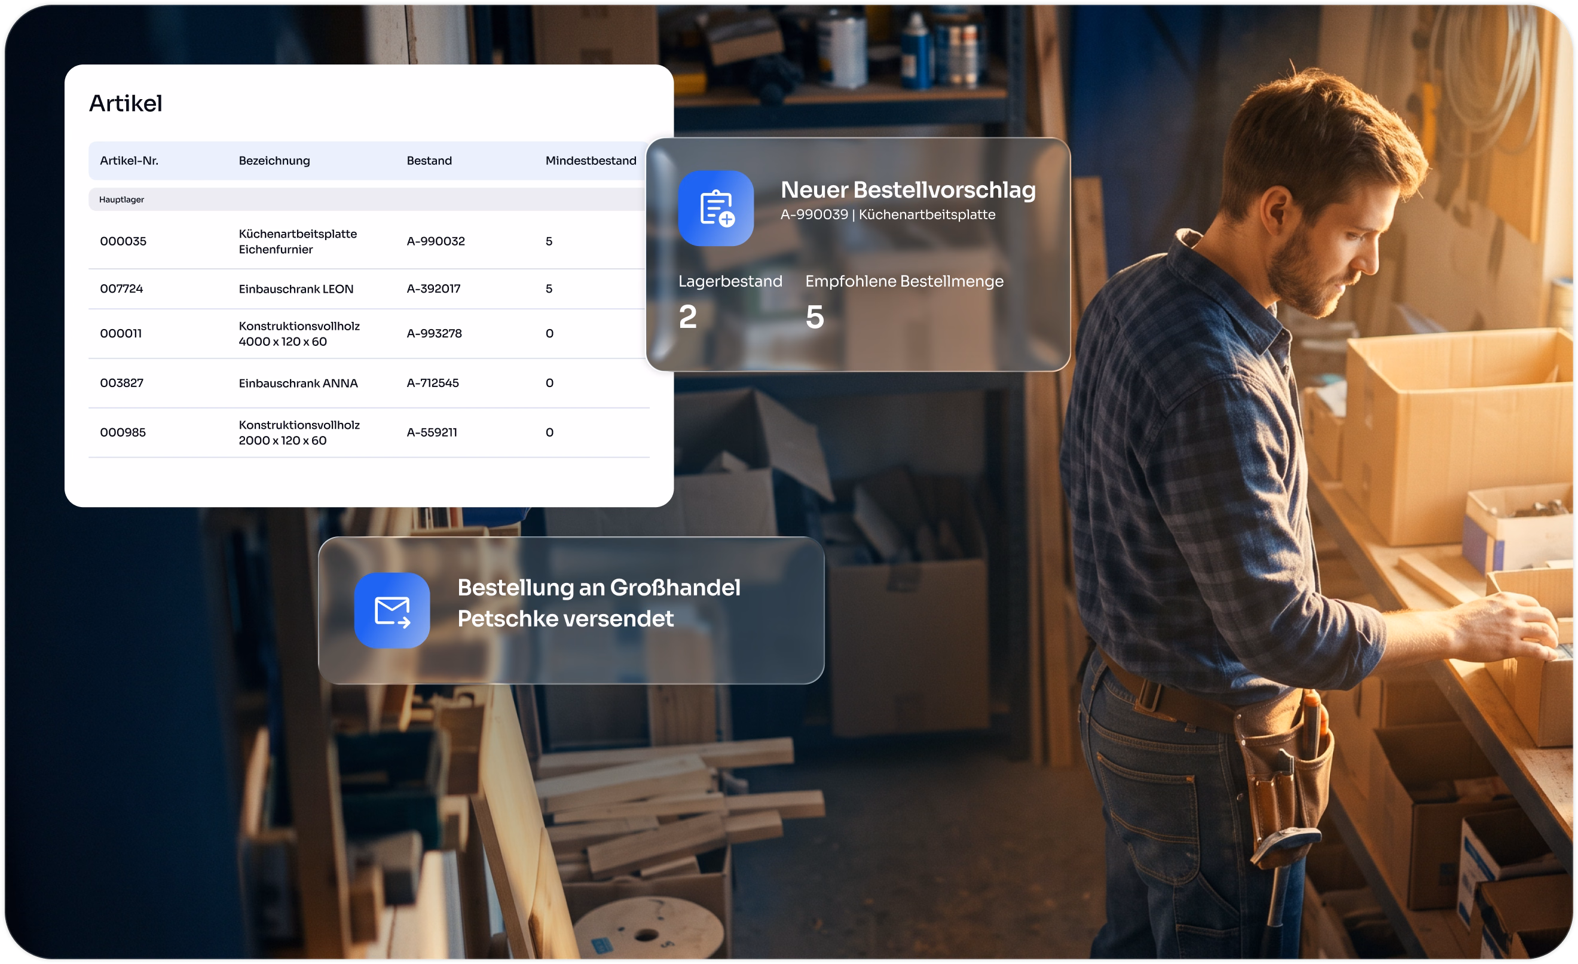Screen dimensions: 1578x964
Task: Select article number 007724
Action: [x=122, y=288]
